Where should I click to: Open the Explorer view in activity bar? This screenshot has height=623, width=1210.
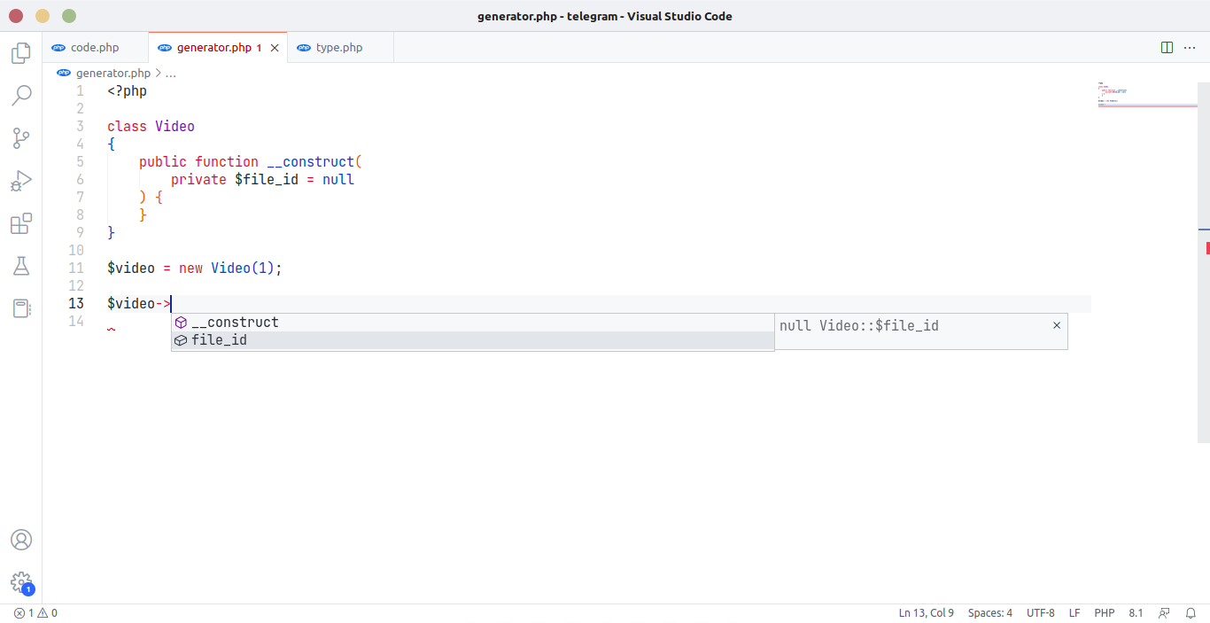tap(20, 53)
